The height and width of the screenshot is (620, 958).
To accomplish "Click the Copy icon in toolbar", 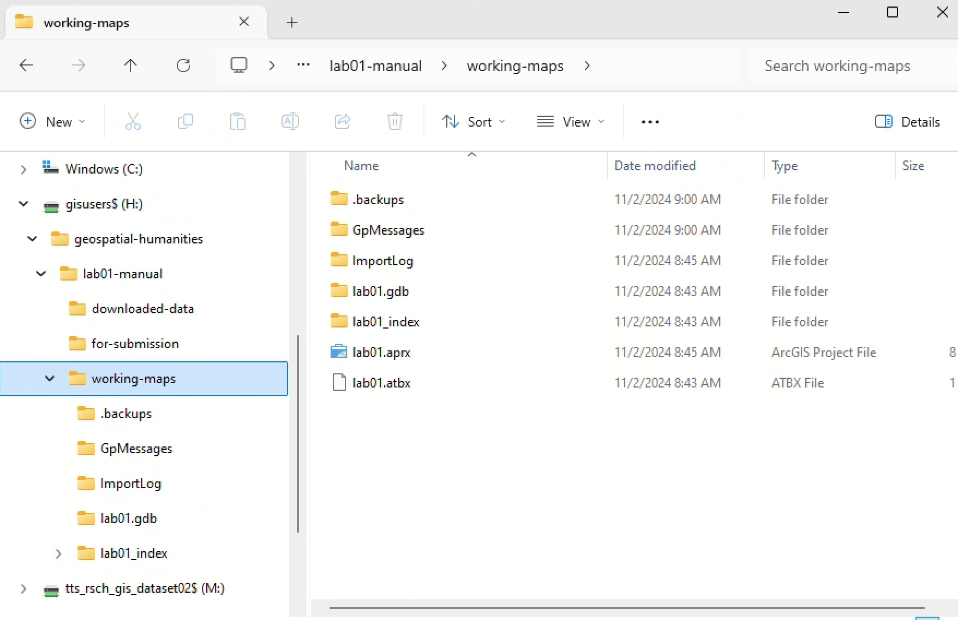I will tap(185, 121).
